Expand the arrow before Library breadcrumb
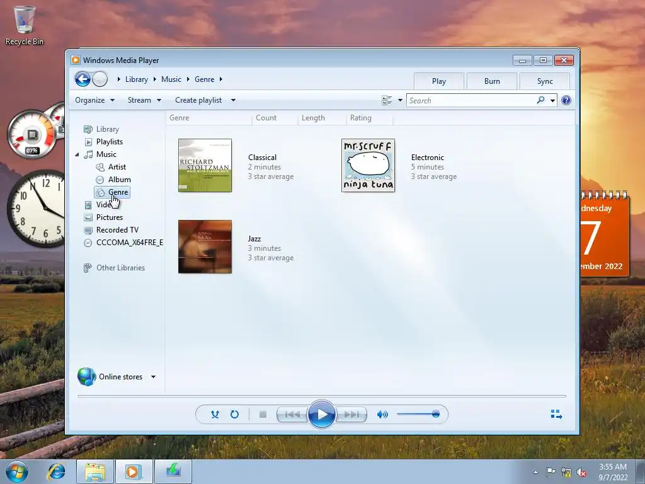This screenshot has width=645, height=484. (118, 79)
